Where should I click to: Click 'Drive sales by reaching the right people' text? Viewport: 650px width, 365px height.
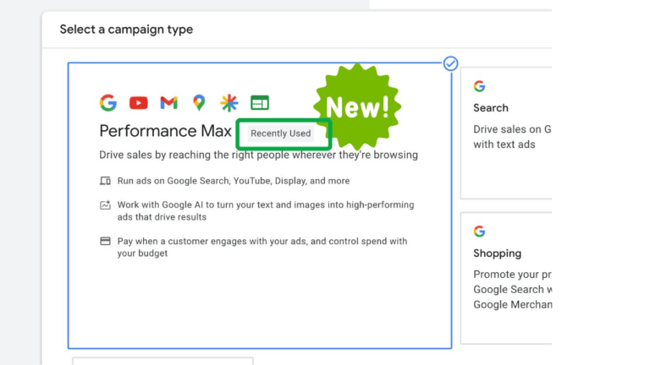tap(259, 155)
